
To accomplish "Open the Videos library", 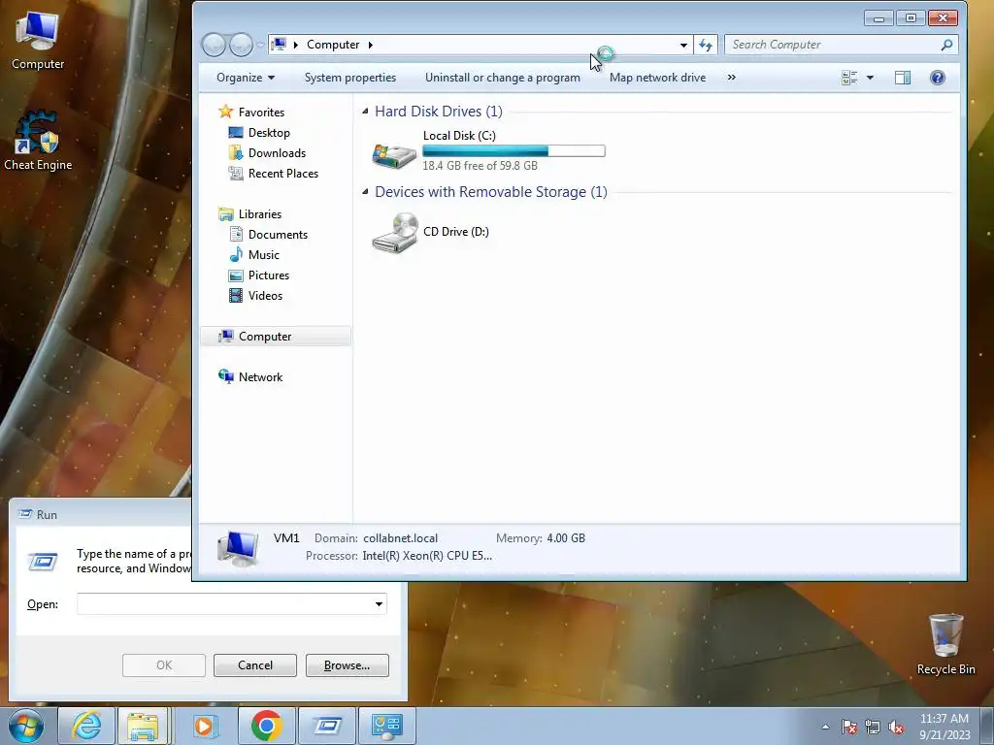I will click(x=265, y=295).
